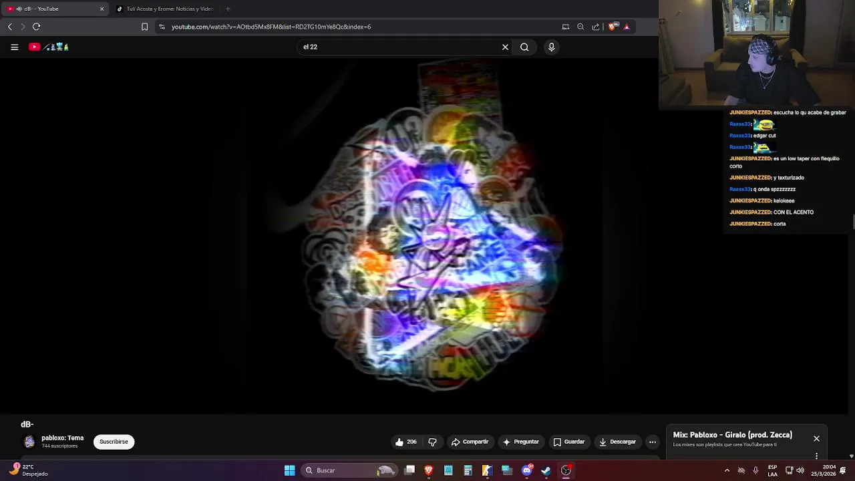The image size is (855, 481).
Task: Click chat message 'edgar cut'
Action: click(x=764, y=136)
